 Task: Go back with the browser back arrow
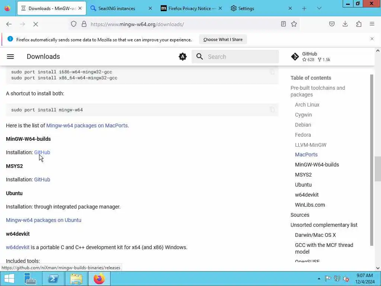point(9,24)
